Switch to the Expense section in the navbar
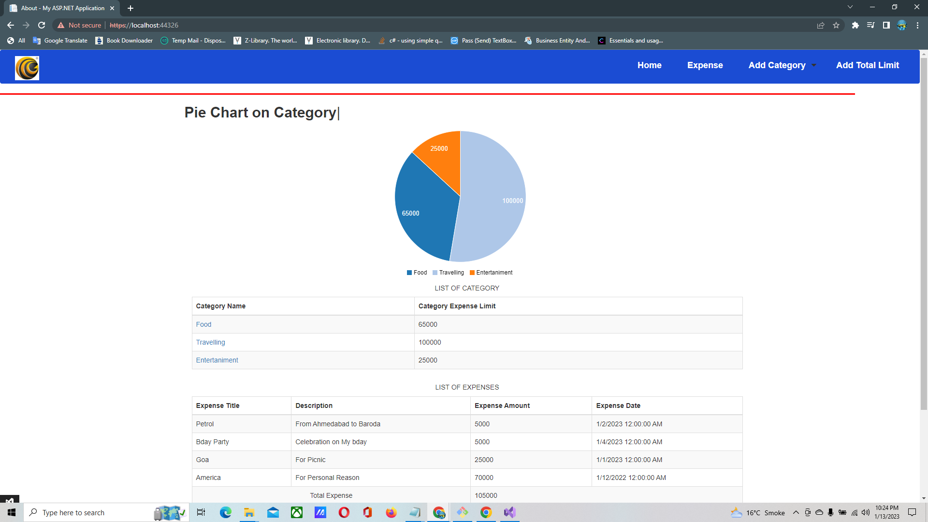Viewport: 928px width, 522px height. pyautogui.click(x=705, y=65)
